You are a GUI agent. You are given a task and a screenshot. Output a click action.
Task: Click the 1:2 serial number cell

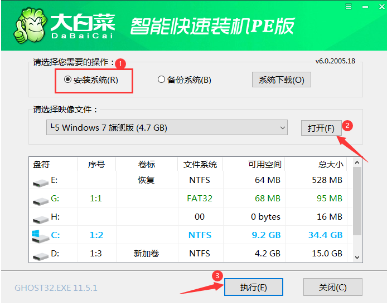pos(96,235)
